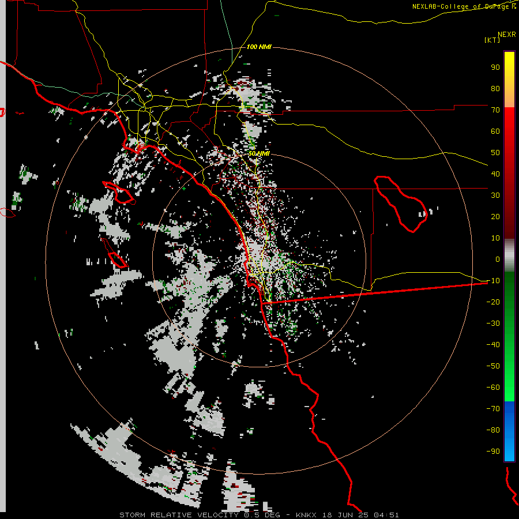Click the 50 value on the velocity scale

click(495, 153)
